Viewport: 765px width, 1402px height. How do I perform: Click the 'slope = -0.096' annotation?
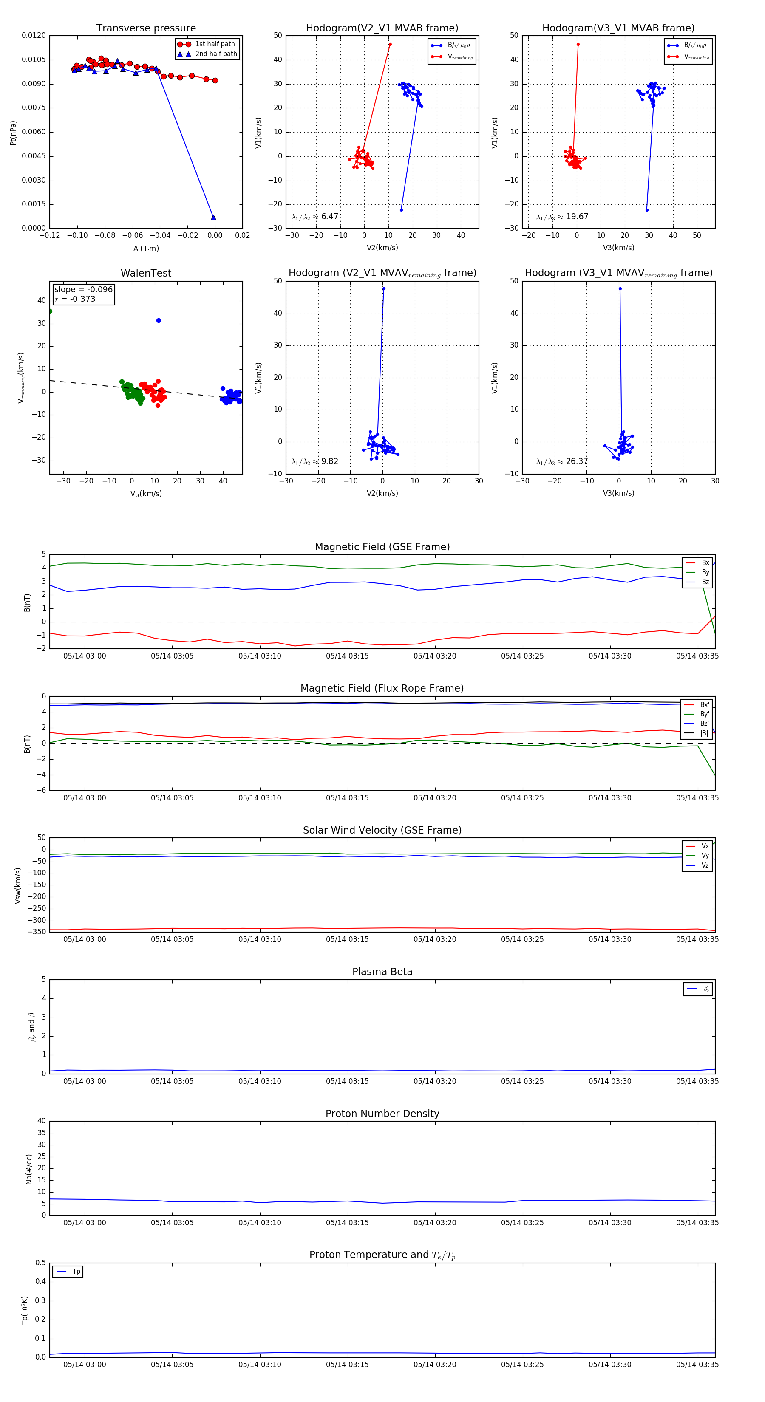(83, 290)
